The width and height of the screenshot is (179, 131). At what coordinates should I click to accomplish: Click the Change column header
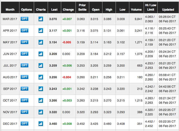point(68,8)
